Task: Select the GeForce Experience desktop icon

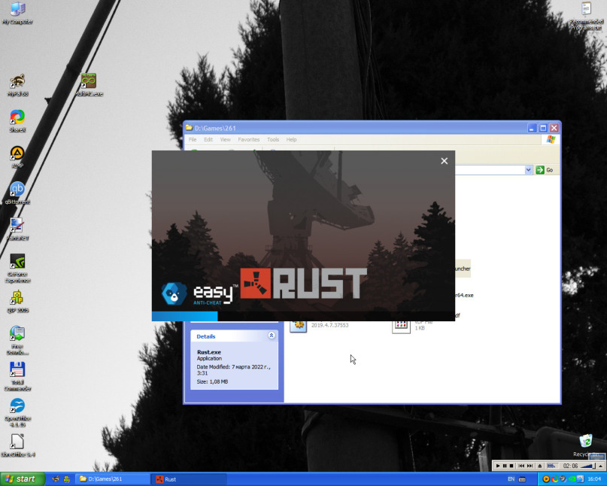Action: (x=17, y=268)
